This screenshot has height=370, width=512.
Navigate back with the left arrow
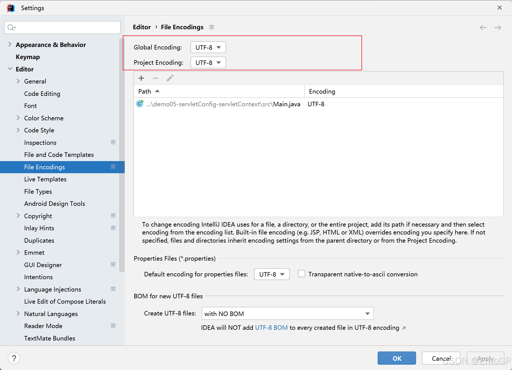pyautogui.click(x=483, y=27)
